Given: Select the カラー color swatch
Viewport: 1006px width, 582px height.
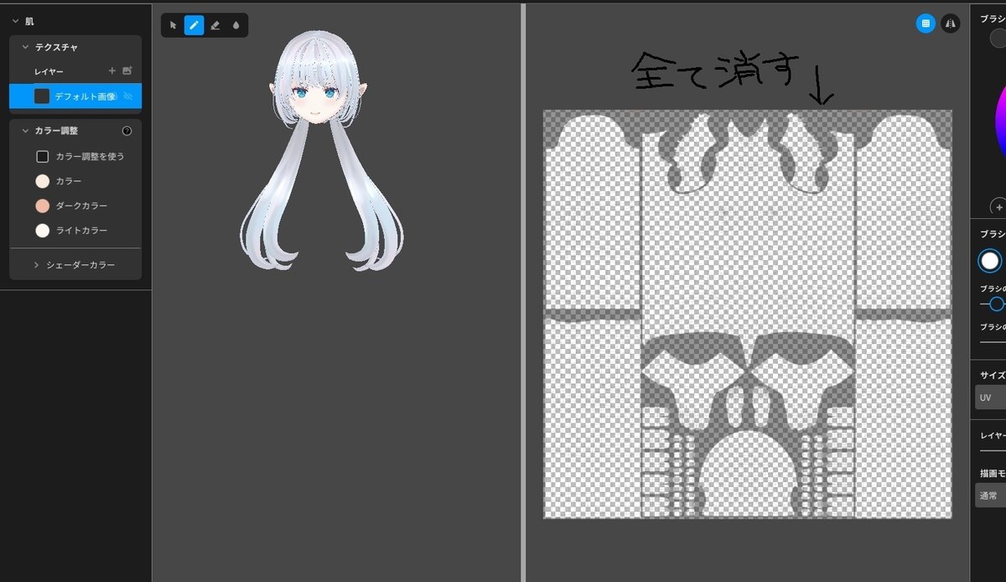Looking at the screenshot, I should [42, 181].
